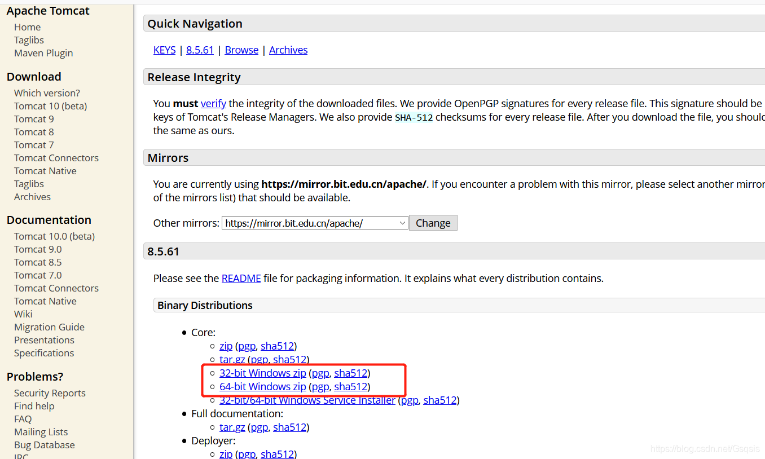This screenshot has height=459, width=765.
Task: Open Security Reports under Problems
Action: 50,393
